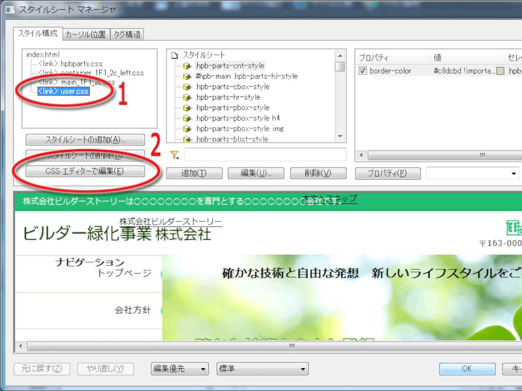
Task: Click the hpb-parts-pbox-style h4 rule icon
Action: (x=187, y=119)
